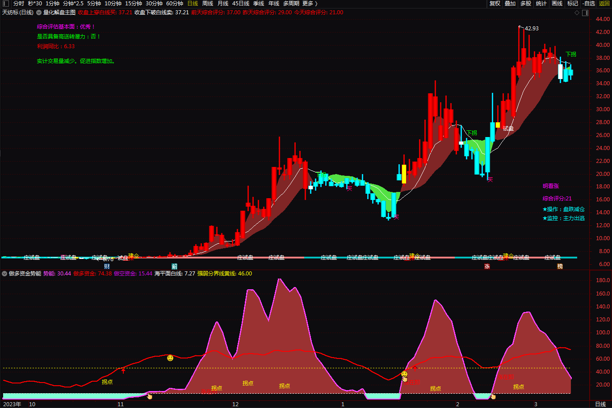The height and width of the screenshot is (408, 612).
Task: Open the 复权 adjustment menu
Action: click(x=495, y=4)
